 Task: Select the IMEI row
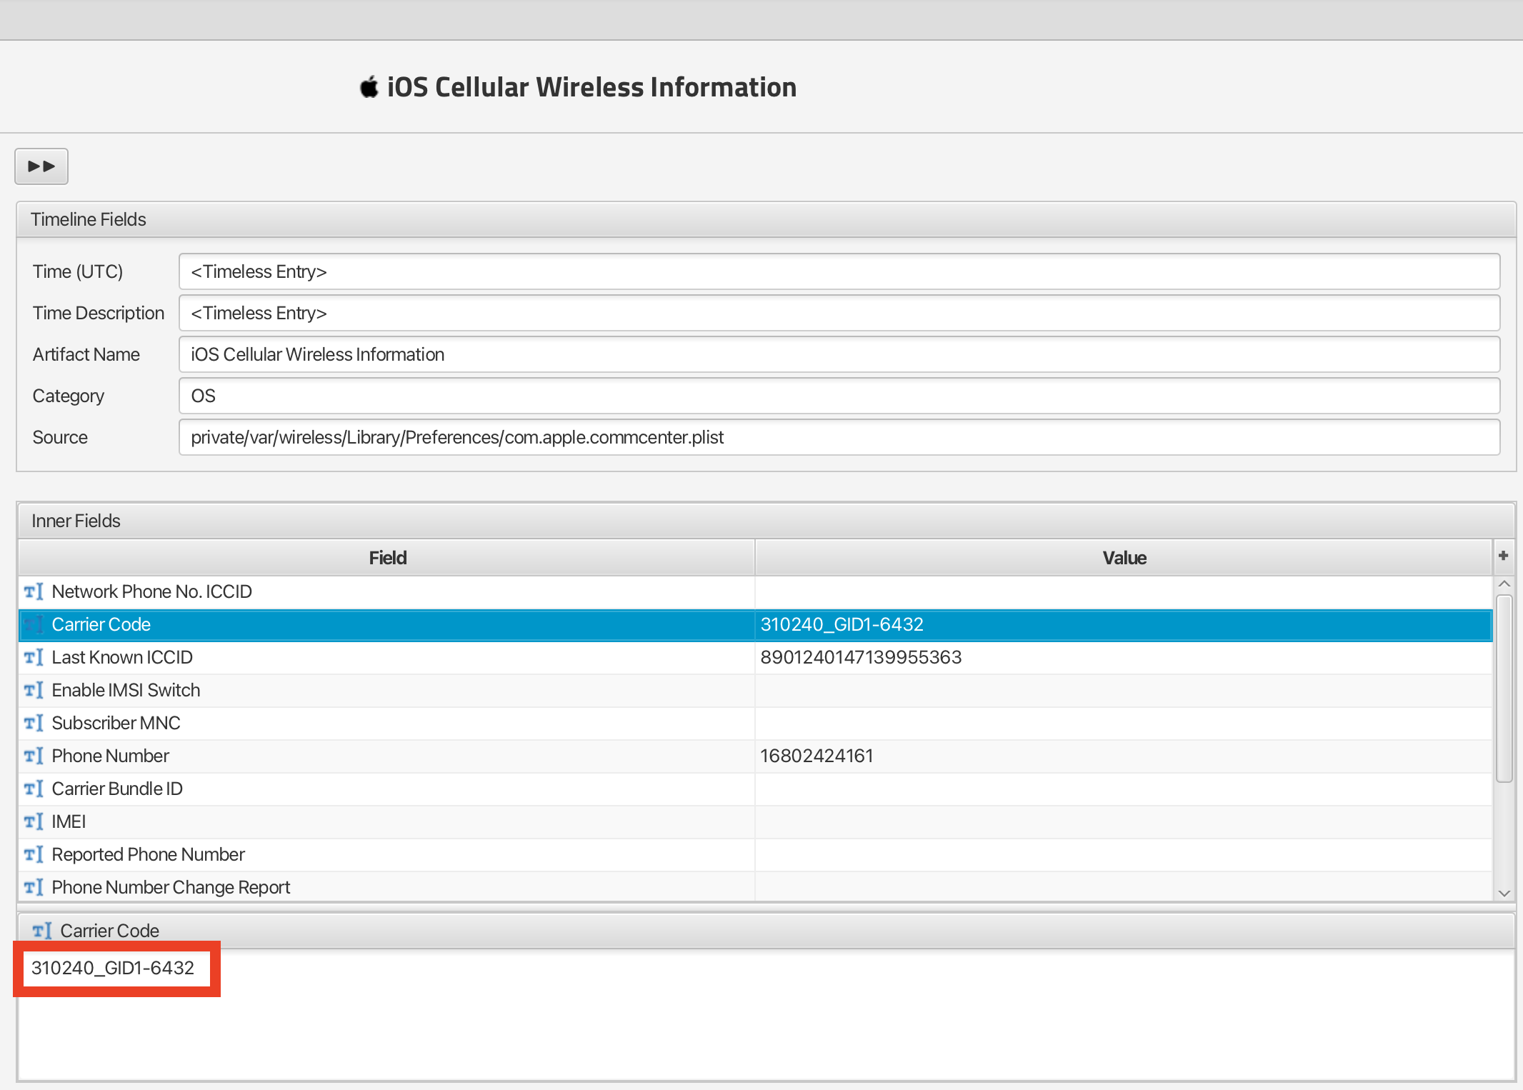755,821
